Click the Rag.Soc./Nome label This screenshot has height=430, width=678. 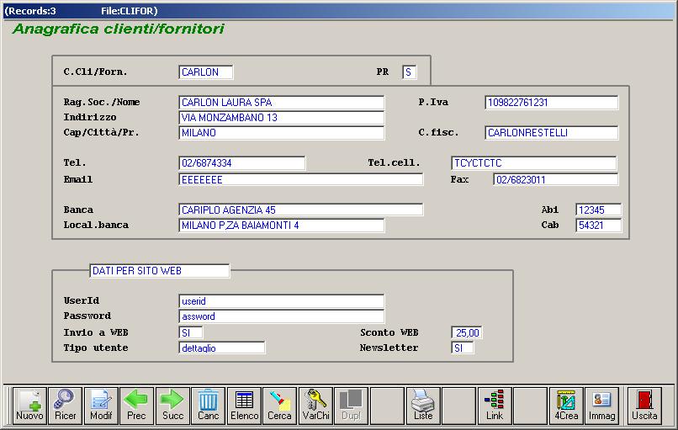pos(102,103)
